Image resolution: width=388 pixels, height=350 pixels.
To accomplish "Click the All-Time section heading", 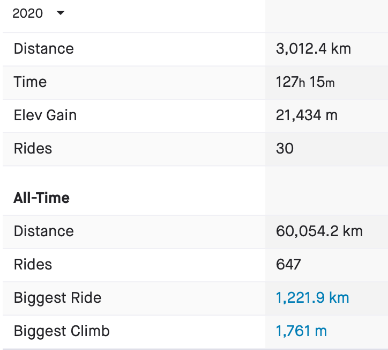I will 41,198.
